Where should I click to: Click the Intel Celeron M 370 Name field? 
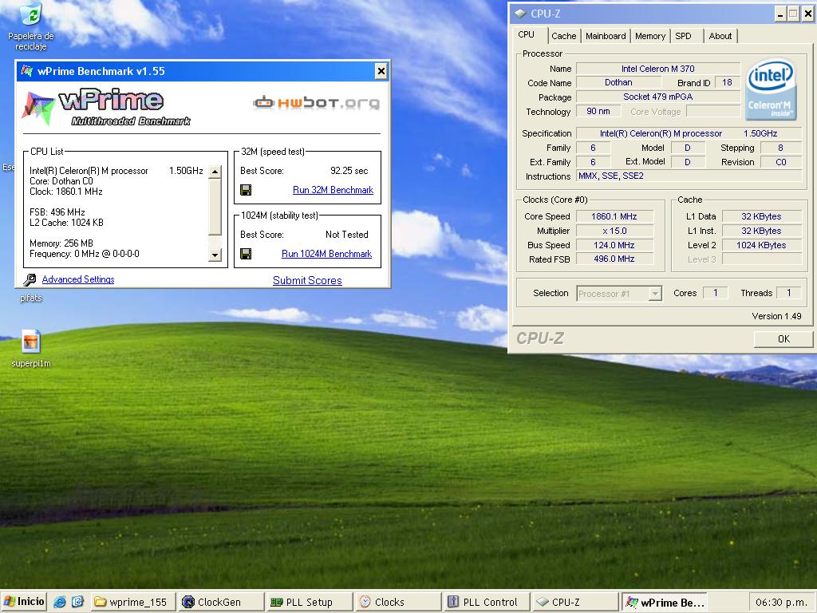pos(657,69)
